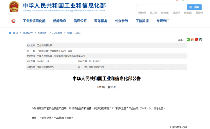Focus the site search input field

pos(162,7)
